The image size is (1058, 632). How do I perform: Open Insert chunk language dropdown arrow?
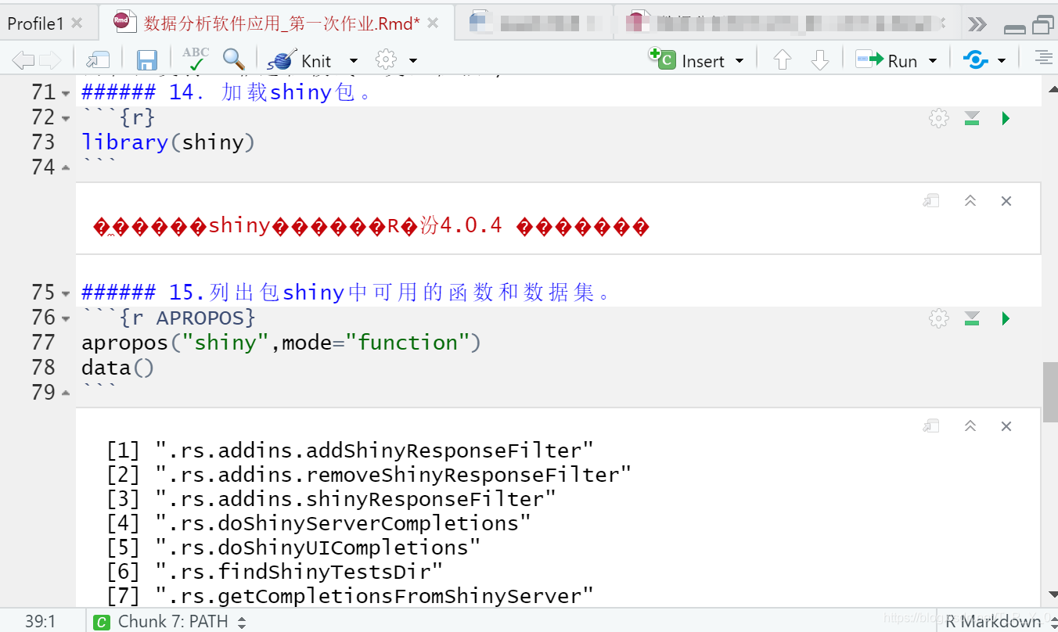click(740, 61)
